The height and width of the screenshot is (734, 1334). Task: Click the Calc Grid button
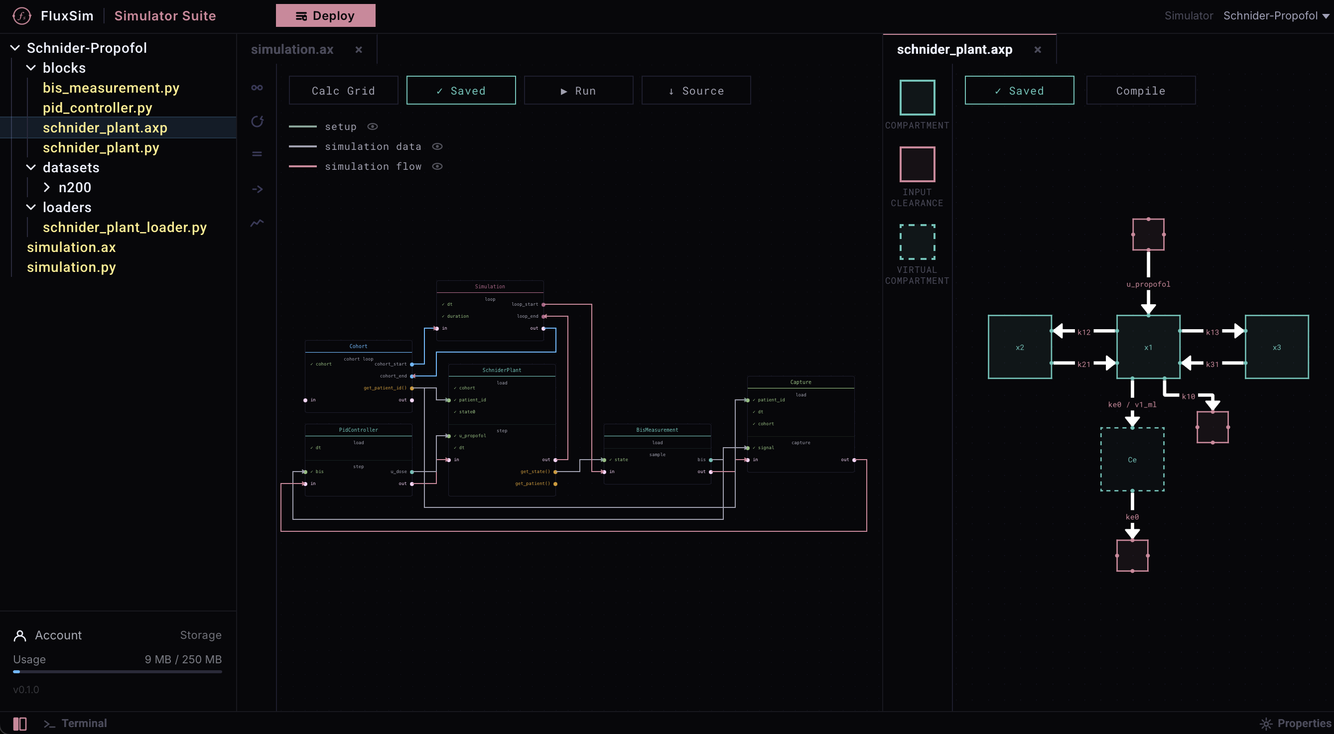point(343,91)
